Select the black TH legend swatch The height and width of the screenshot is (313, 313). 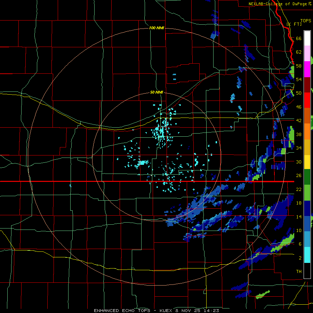307,271
